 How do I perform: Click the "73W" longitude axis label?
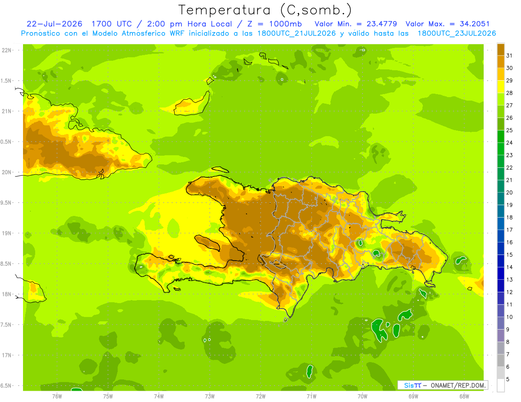(x=210, y=396)
